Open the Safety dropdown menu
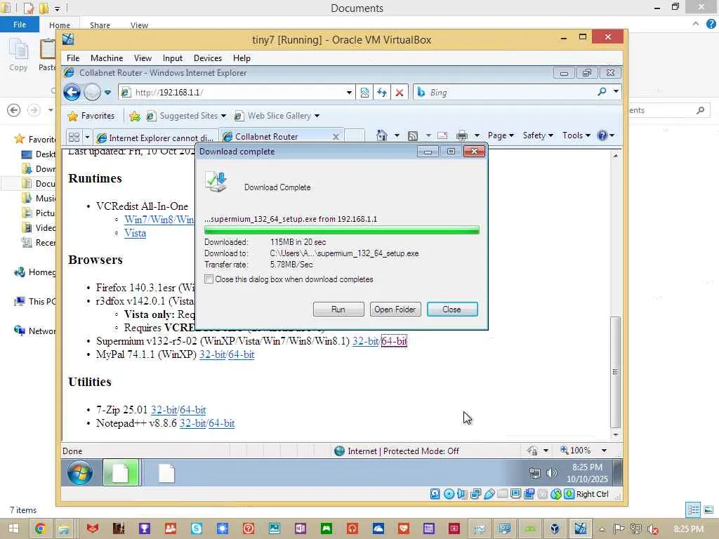This screenshot has width=719, height=539. 538,135
